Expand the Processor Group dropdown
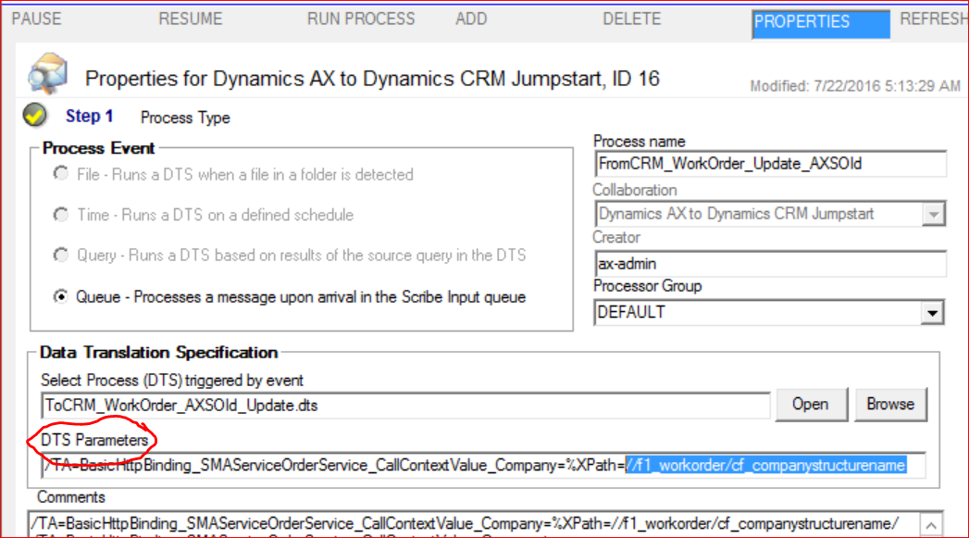Screen dimensions: 969x538 (x=932, y=313)
